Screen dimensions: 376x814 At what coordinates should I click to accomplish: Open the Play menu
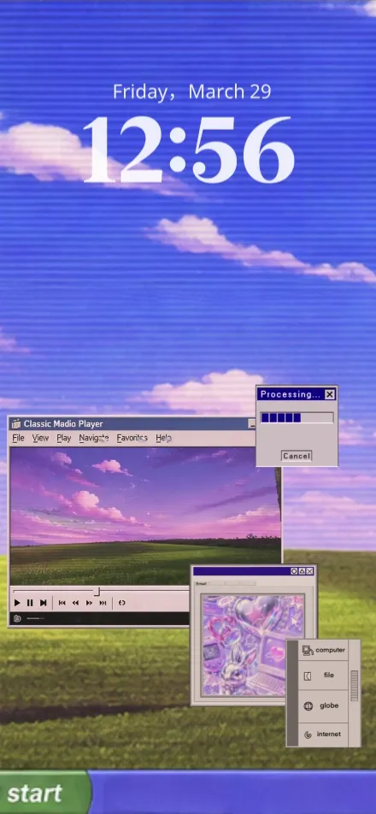tap(64, 438)
